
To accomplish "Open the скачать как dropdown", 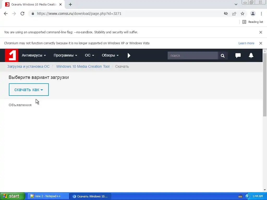I will (x=29, y=90).
